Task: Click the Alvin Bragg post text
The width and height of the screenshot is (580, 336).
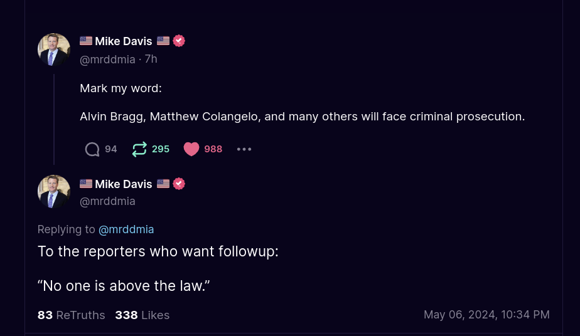Action: 302,117
